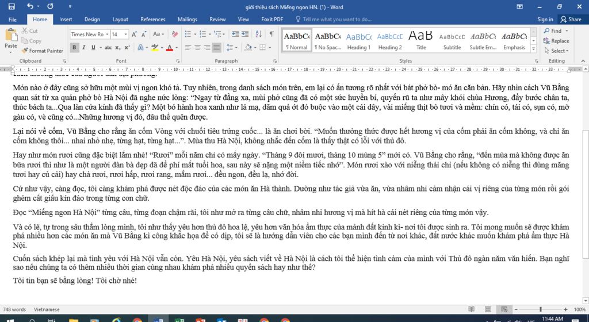Viewport: 589px width, 322px height.
Task: Click Sign in link
Action: point(545,19)
